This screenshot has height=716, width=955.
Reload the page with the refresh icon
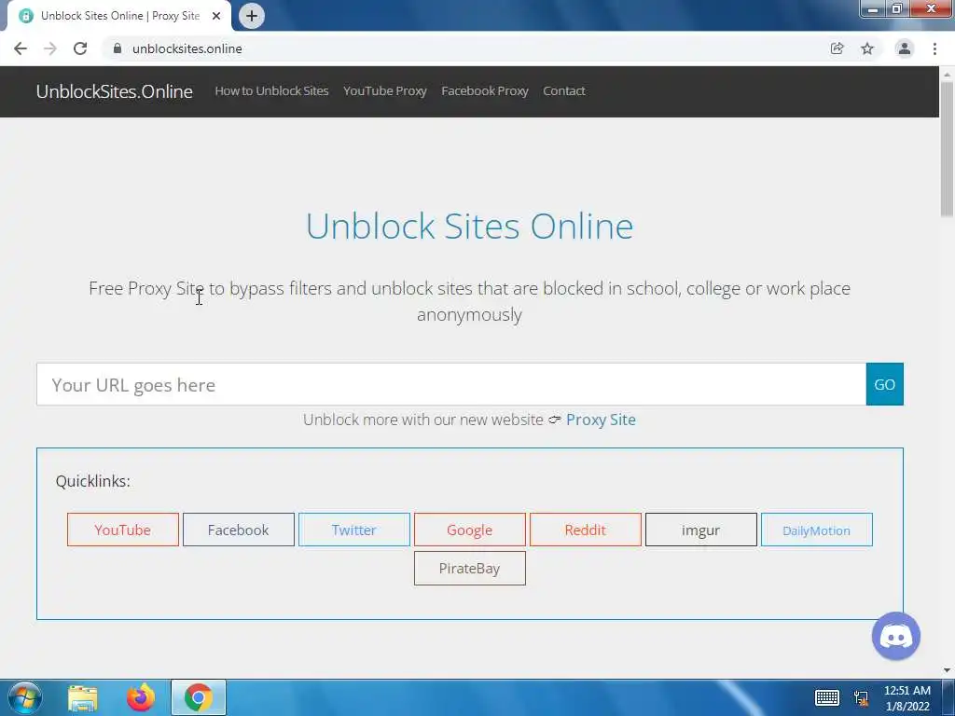[80, 48]
